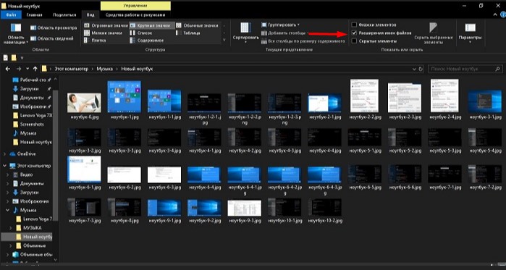The width and height of the screenshot is (506, 270).
Task: Click Скрыть выбранные элементы
Action: tap(434, 33)
